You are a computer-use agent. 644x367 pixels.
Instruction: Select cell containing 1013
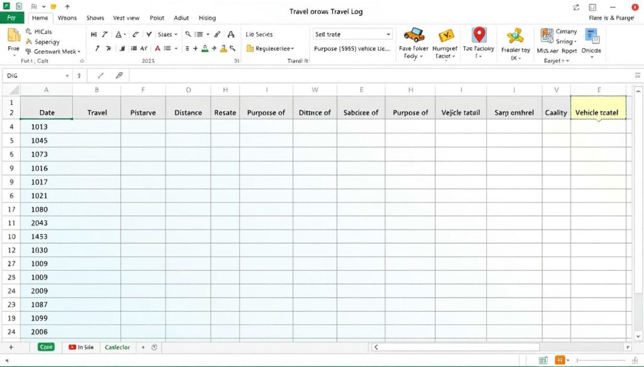pos(47,127)
